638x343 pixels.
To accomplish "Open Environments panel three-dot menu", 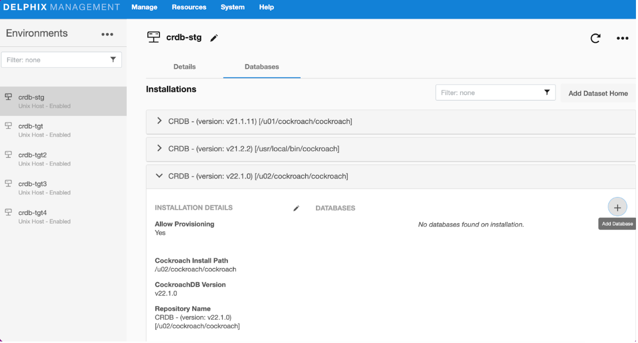I will (107, 34).
